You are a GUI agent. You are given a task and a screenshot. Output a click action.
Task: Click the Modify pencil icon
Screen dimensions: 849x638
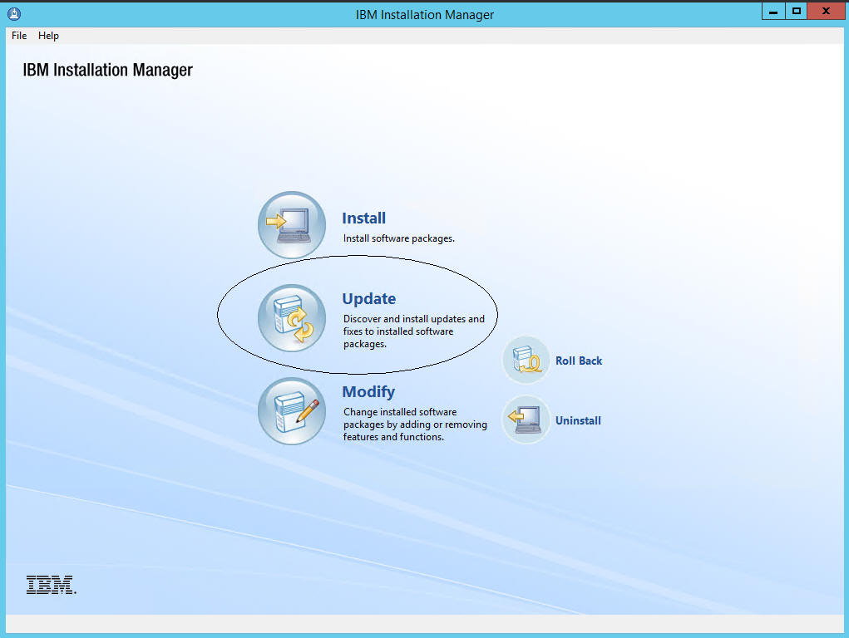click(292, 411)
